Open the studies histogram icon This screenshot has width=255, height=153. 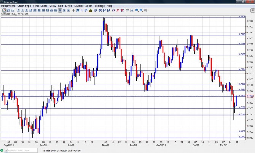pyautogui.click(x=91, y=10)
